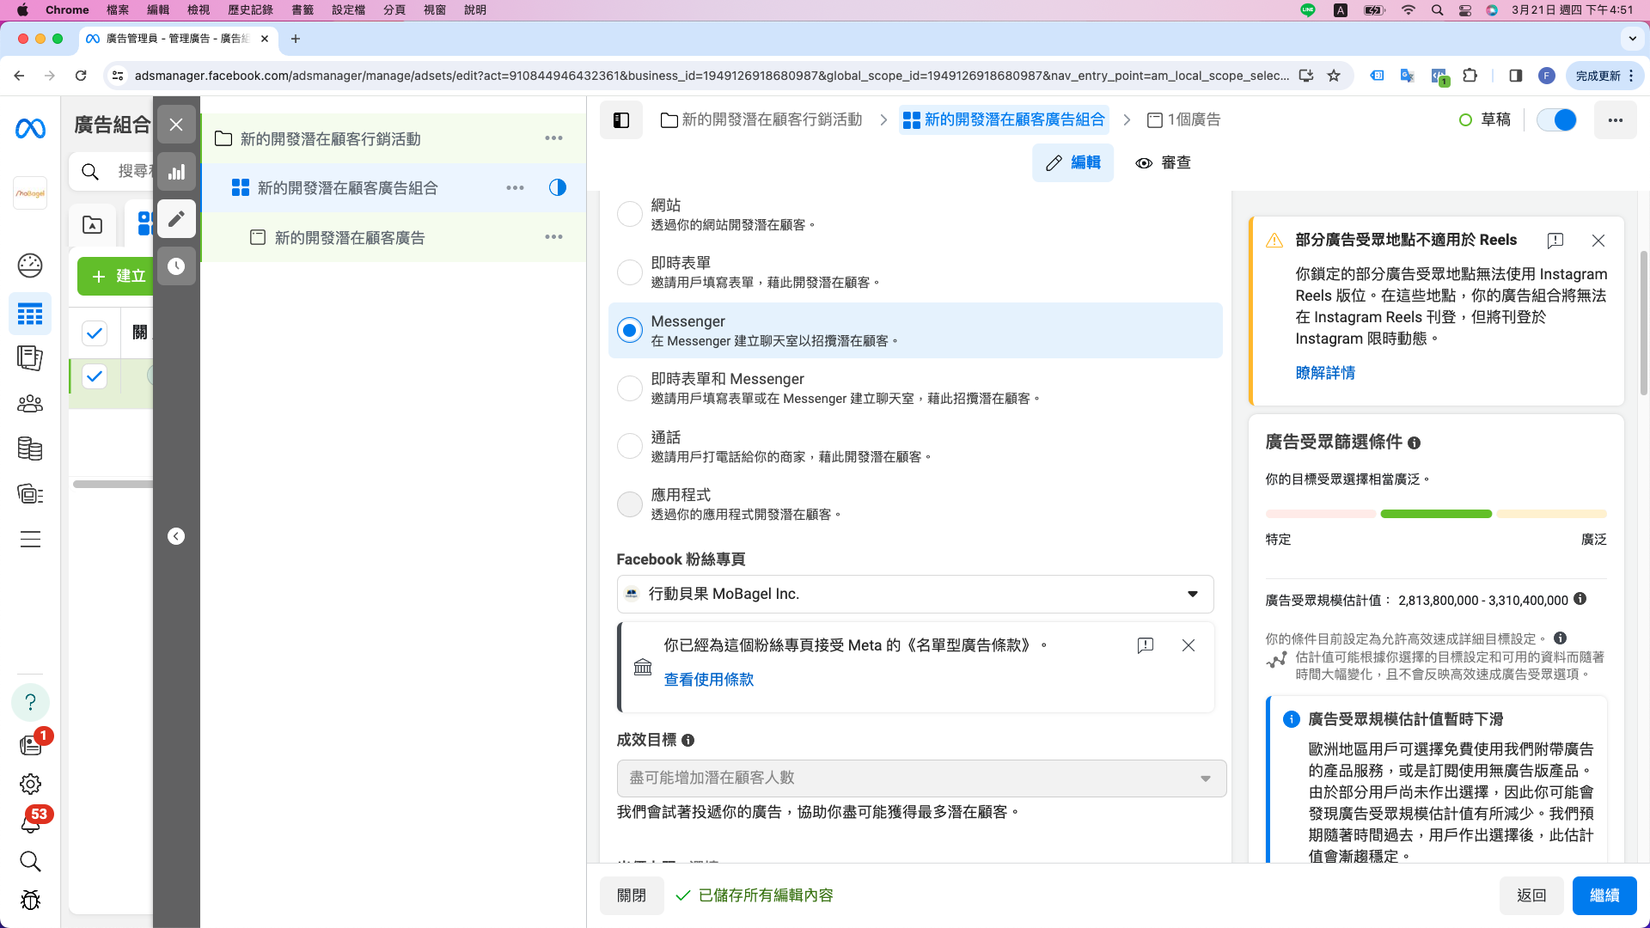The width and height of the screenshot is (1650, 928).
Task: Open Chrome tab list dropdown arrow
Action: click(x=1632, y=39)
